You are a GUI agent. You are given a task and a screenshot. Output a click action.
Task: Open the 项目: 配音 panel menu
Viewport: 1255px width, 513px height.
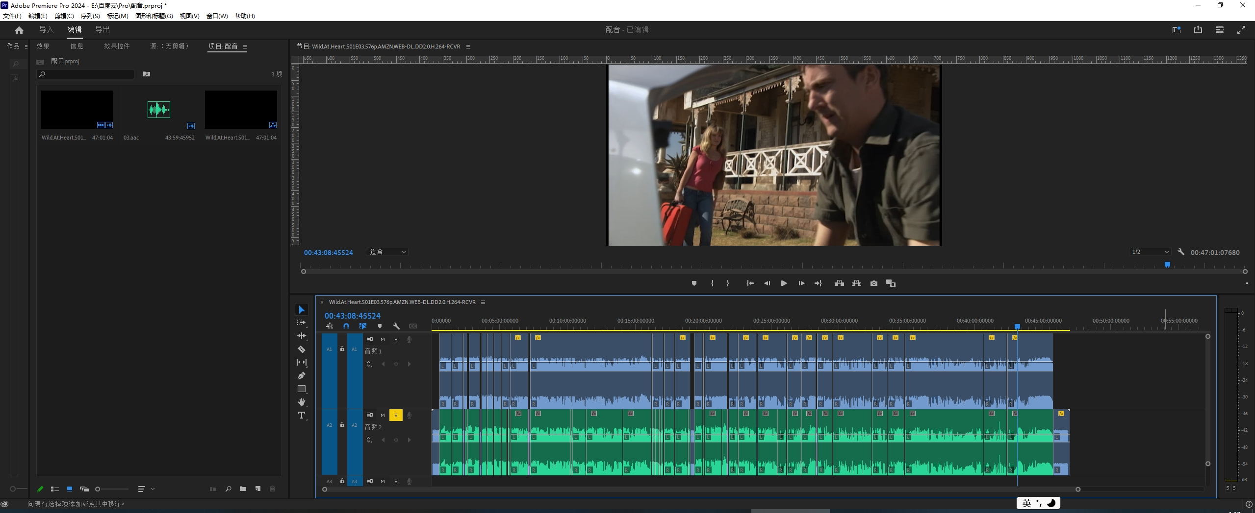pos(245,47)
